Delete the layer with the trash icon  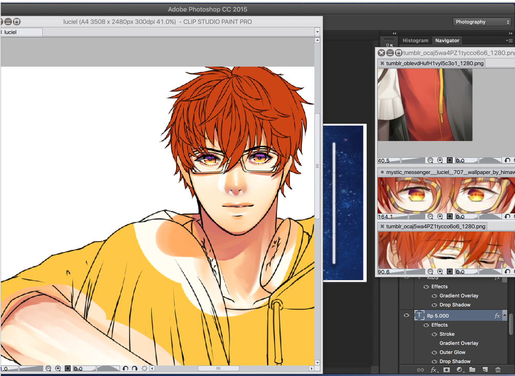pyautogui.click(x=498, y=369)
